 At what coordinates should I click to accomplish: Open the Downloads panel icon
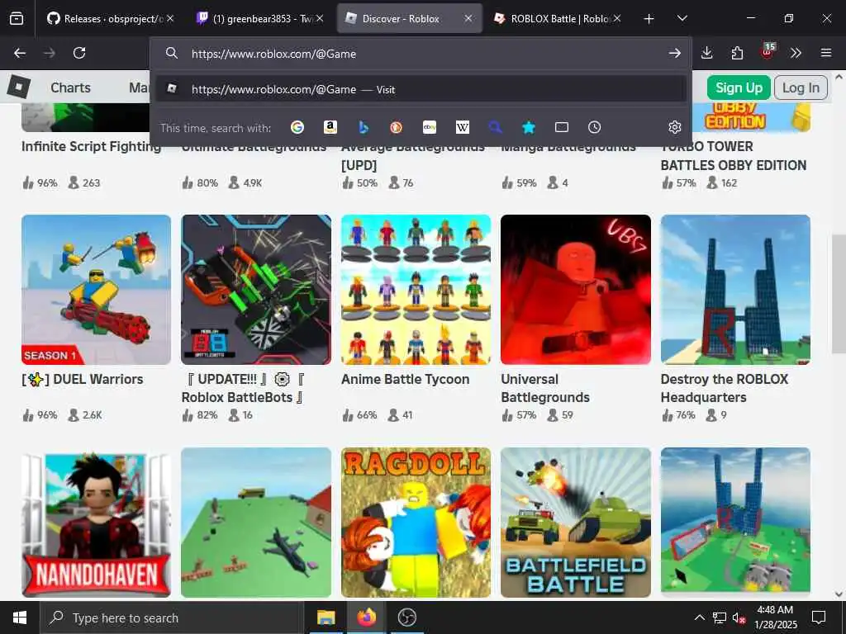(x=707, y=53)
